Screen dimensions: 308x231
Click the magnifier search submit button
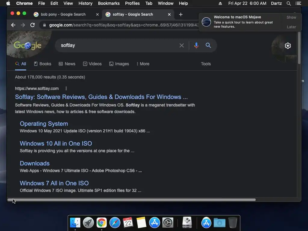click(208, 45)
